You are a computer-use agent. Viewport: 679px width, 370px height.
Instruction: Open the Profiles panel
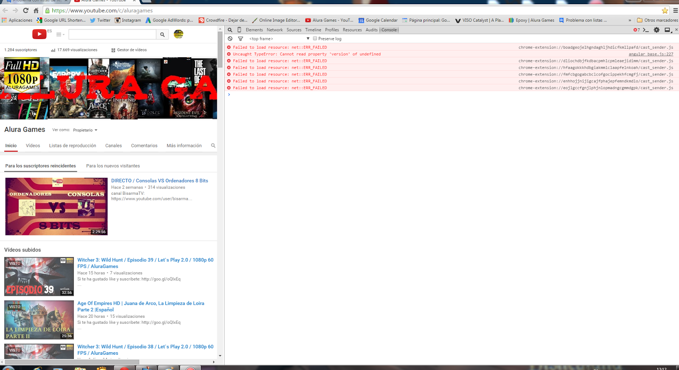coord(332,30)
